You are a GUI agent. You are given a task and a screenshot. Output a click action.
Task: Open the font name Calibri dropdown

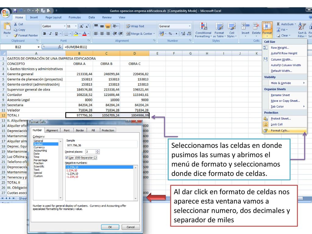tap(65, 26)
